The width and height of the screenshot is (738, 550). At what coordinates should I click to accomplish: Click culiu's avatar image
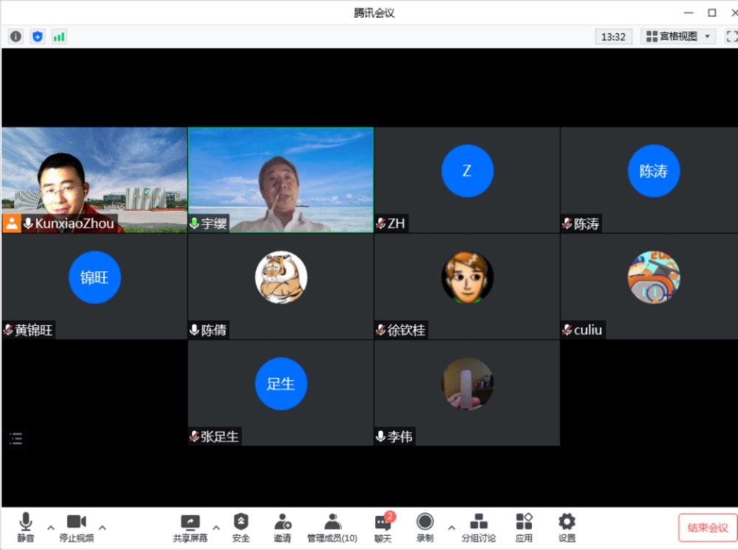click(x=654, y=277)
